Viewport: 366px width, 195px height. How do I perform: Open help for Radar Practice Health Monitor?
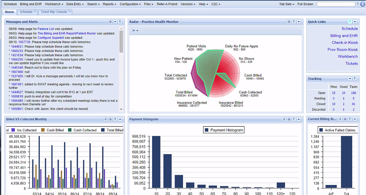coord(294,22)
